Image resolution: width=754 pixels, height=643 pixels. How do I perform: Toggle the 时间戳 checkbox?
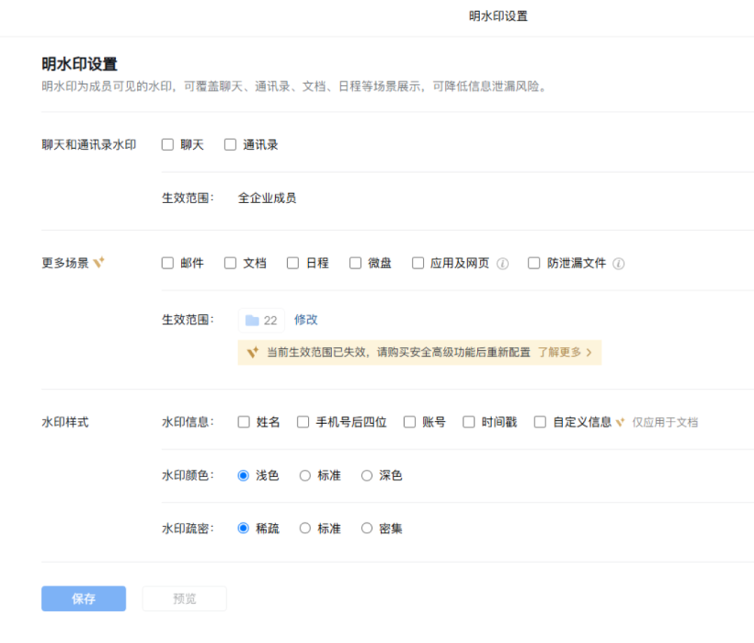point(469,422)
